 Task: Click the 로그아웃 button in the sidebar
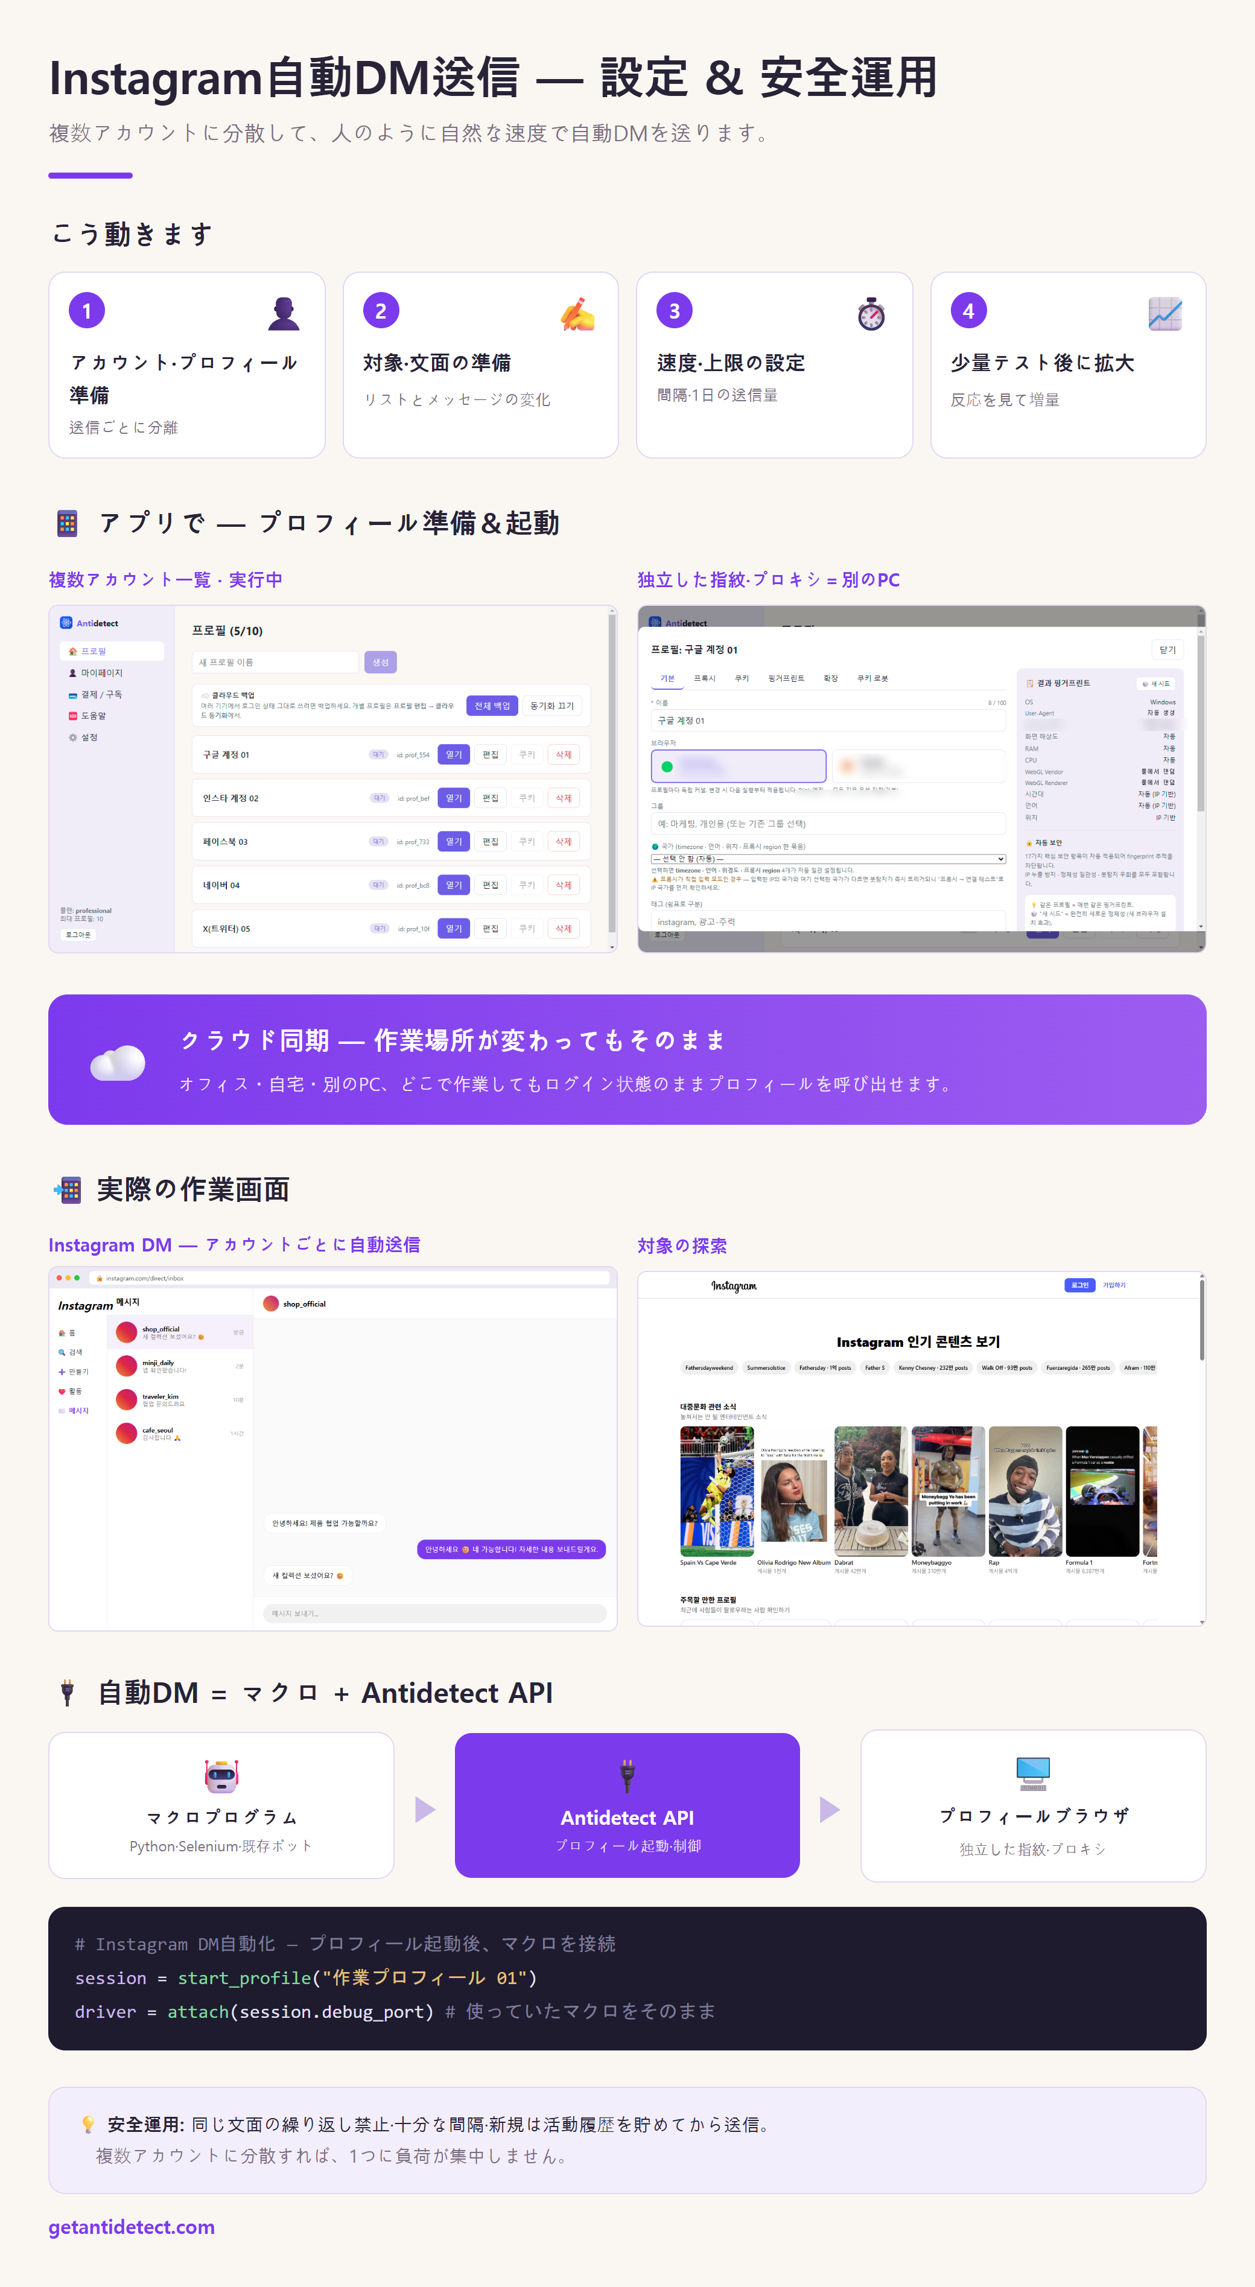pyautogui.click(x=78, y=934)
